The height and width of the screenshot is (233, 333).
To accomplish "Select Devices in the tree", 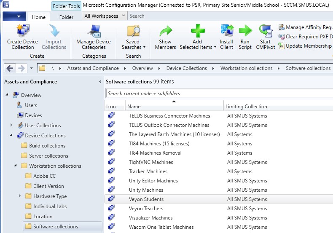I will (33, 115).
